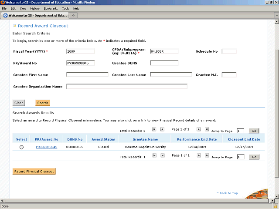Click the Clear button
Screen dimensions: 279x209
point(19,103)
